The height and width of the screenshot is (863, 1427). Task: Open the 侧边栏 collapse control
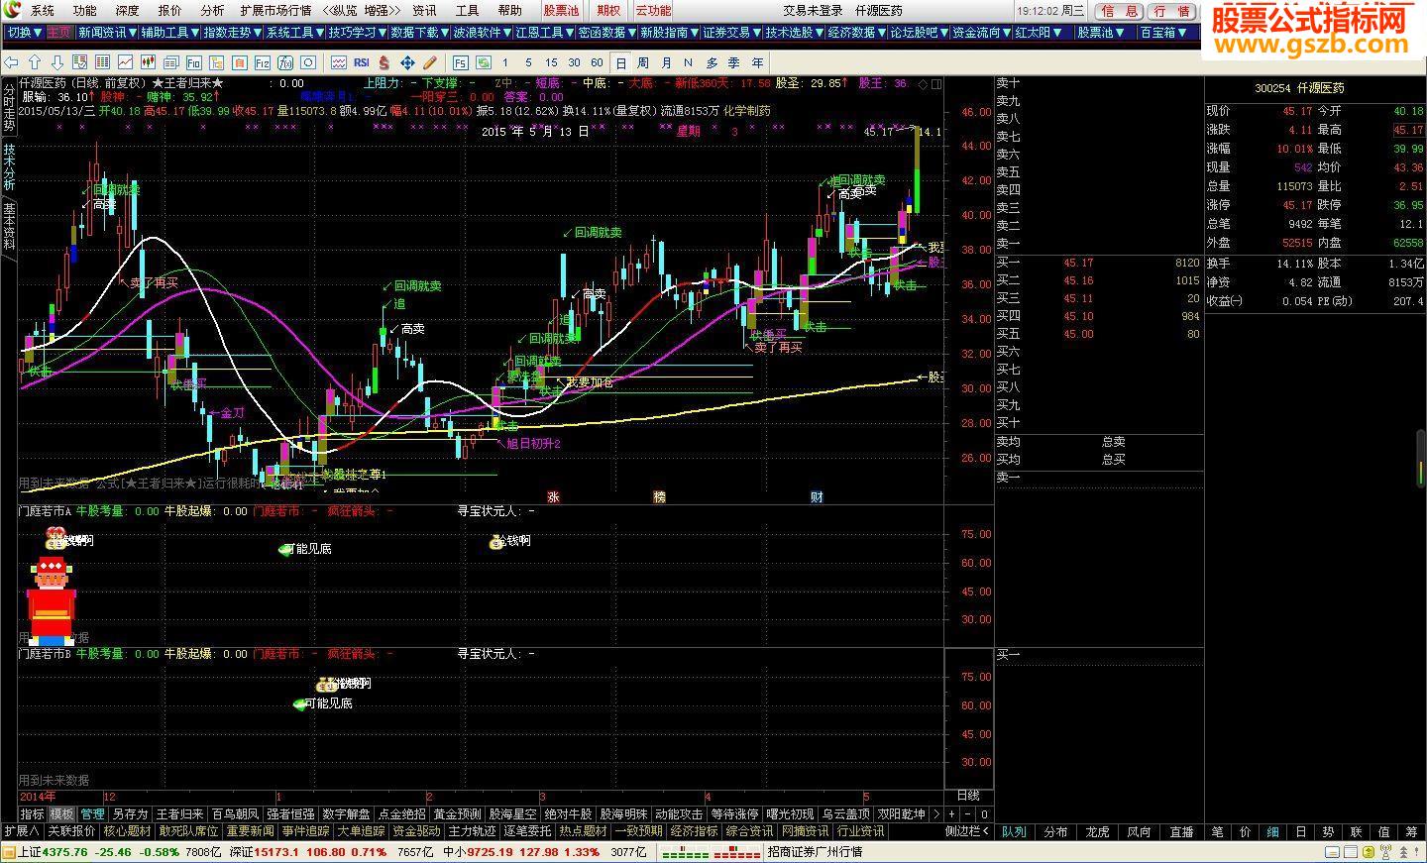pos(967,831)
